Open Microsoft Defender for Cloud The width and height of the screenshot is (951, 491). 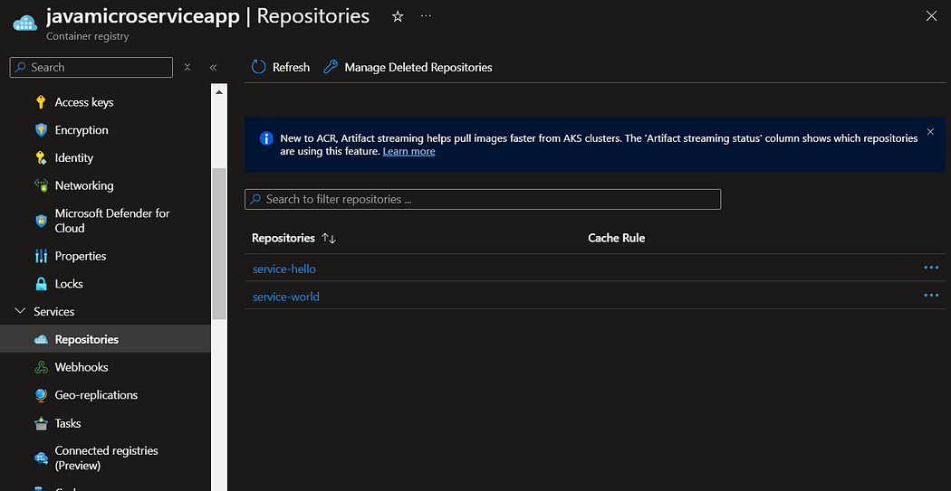(112, 221)
